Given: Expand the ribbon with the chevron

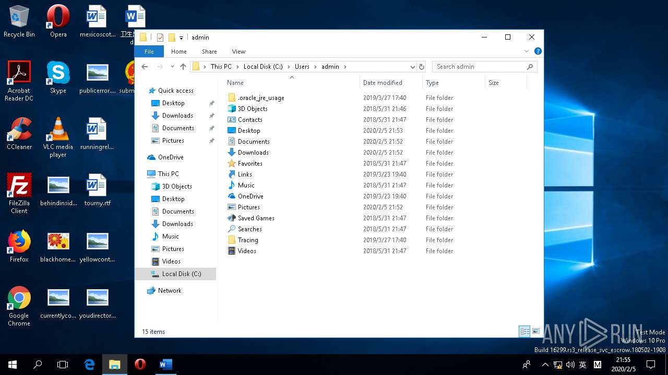Looking at the screenshot, I should (x=527, y=51).
